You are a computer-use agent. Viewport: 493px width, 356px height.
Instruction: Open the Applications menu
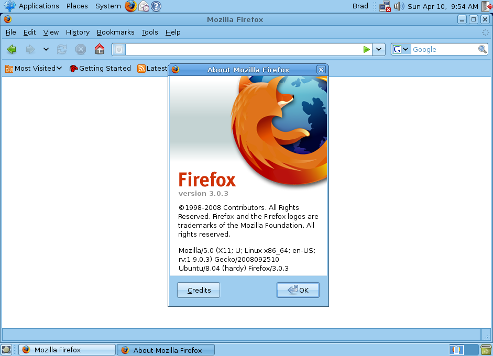click(x=39, y=6)
